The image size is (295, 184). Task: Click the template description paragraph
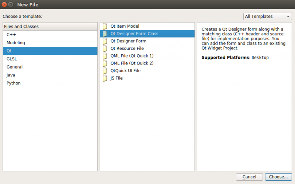(243, 39)
